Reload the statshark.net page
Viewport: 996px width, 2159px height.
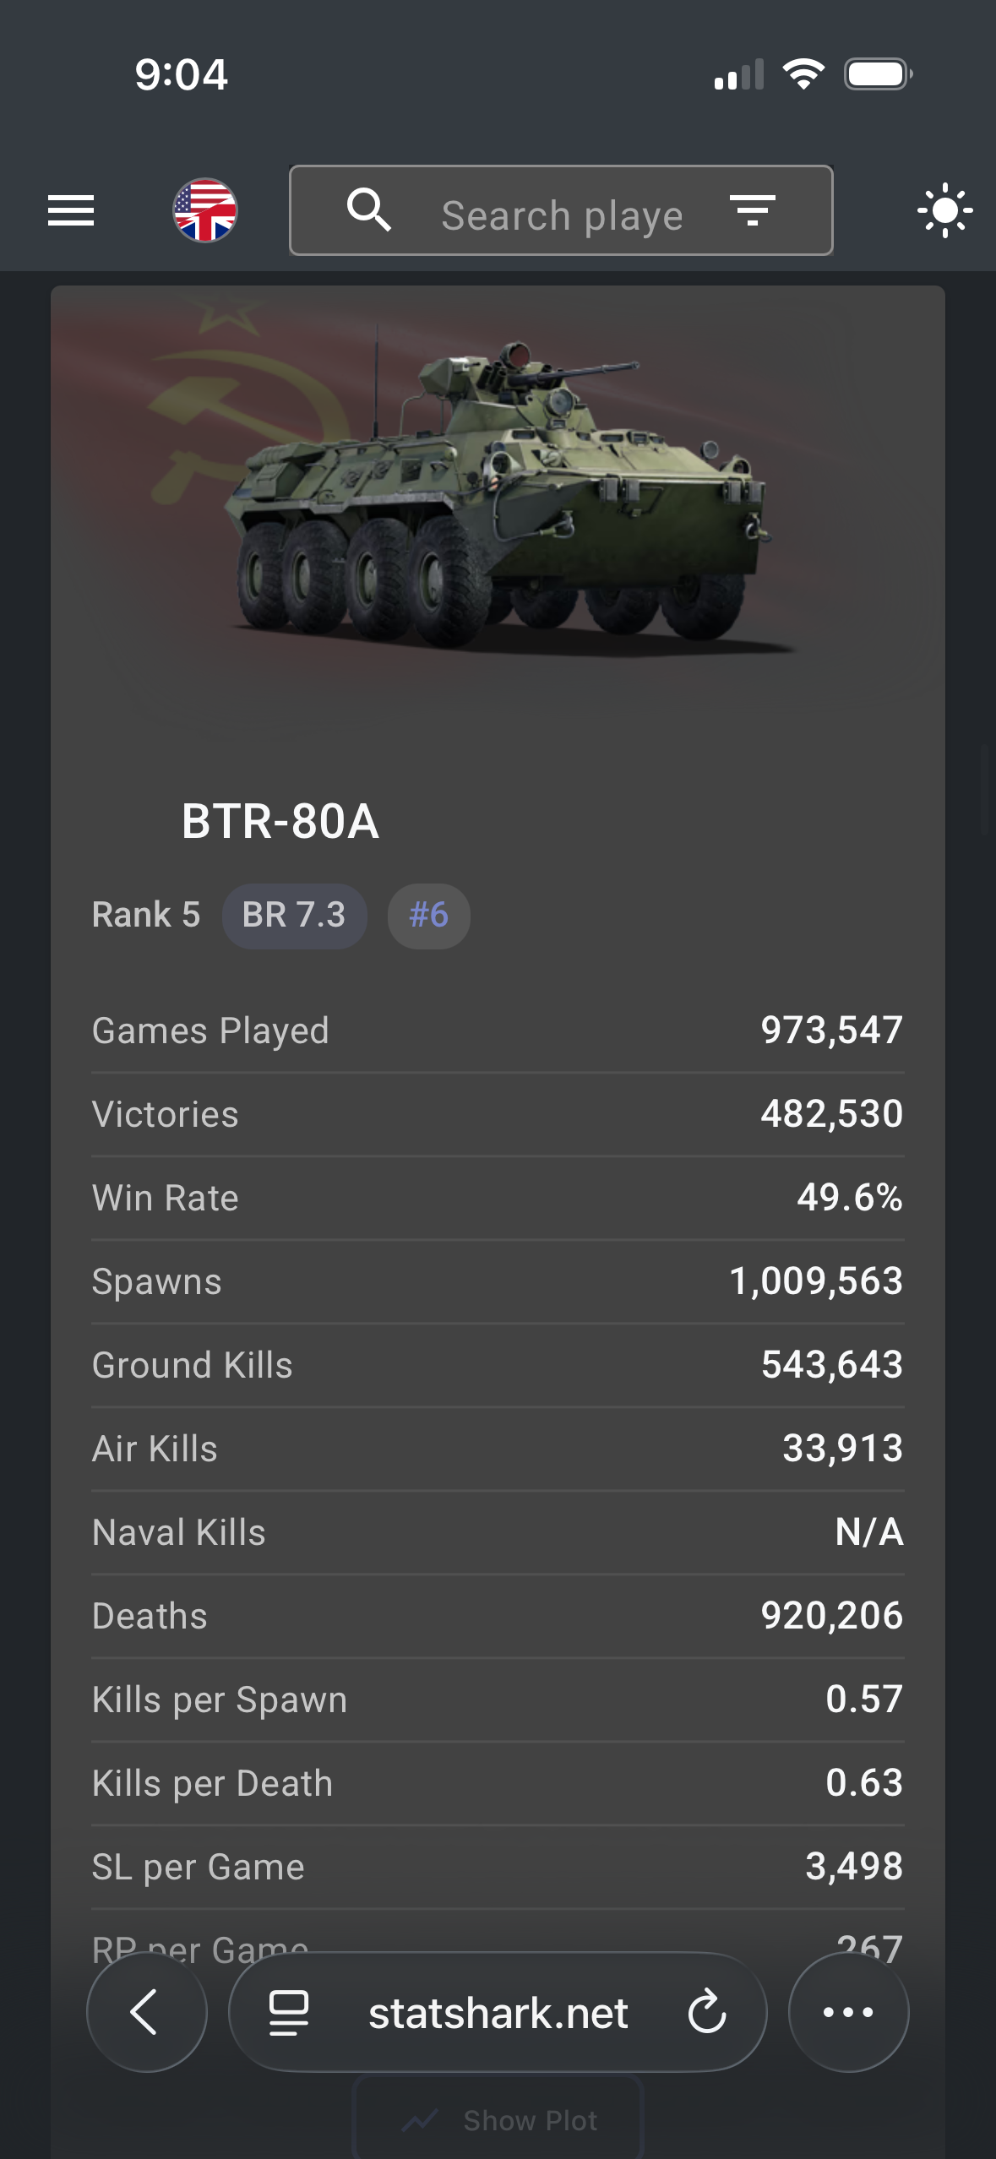707,2012
